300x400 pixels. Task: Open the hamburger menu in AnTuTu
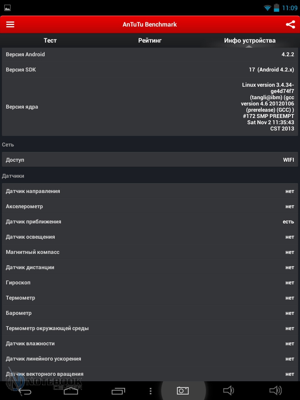click(x=10, y=24)
